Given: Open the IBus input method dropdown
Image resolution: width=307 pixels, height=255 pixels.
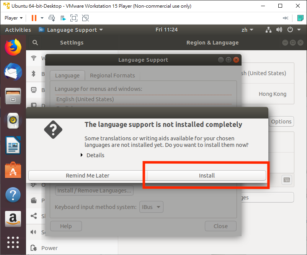Looking at the screenshot, I should 151,207.
